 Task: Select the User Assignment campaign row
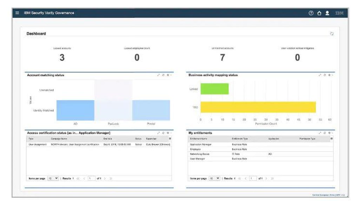tap(99, 145)
